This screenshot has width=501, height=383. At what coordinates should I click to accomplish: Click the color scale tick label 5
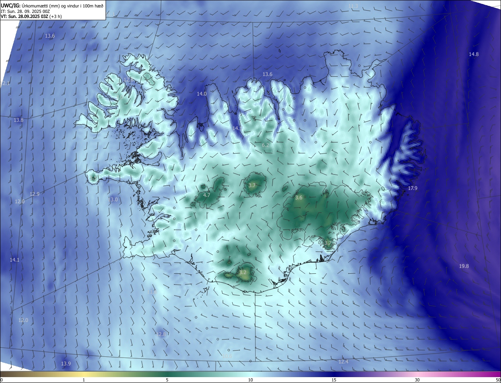pos(167,380)
